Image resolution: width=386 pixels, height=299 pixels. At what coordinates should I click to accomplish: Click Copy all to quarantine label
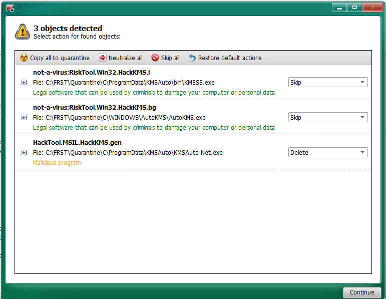60,58
